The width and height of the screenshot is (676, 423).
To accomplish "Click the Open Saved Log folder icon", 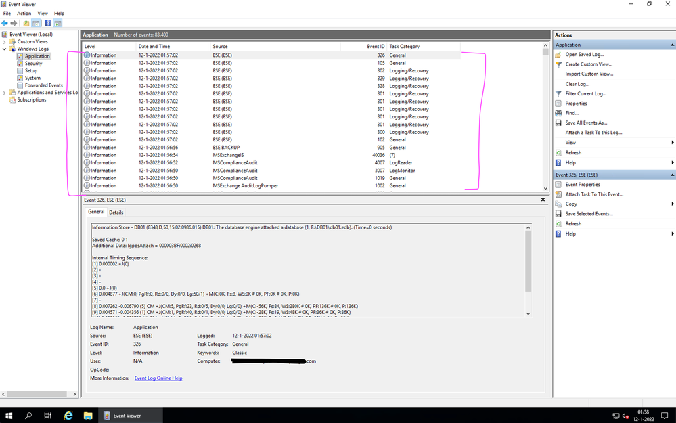I will click(558, 55).
